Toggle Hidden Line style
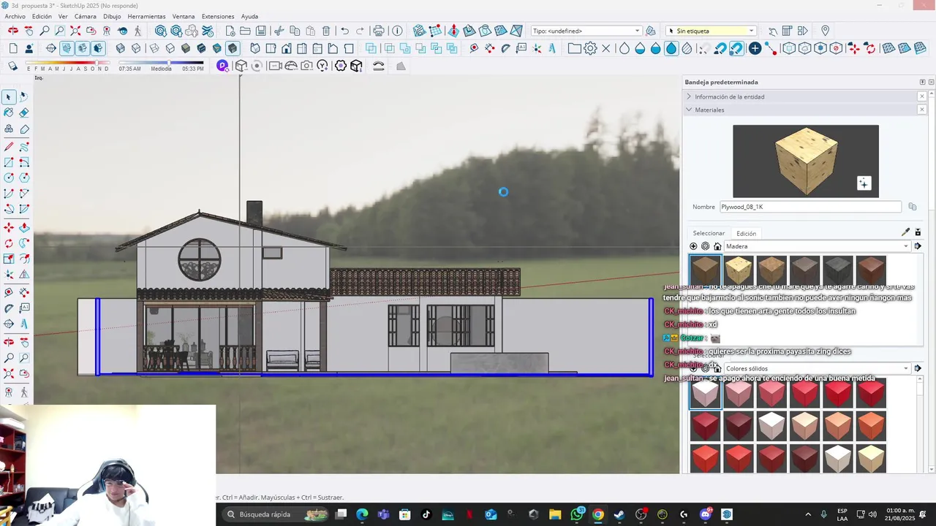This screenshot has width=936, height=526. tap(170, 48)
